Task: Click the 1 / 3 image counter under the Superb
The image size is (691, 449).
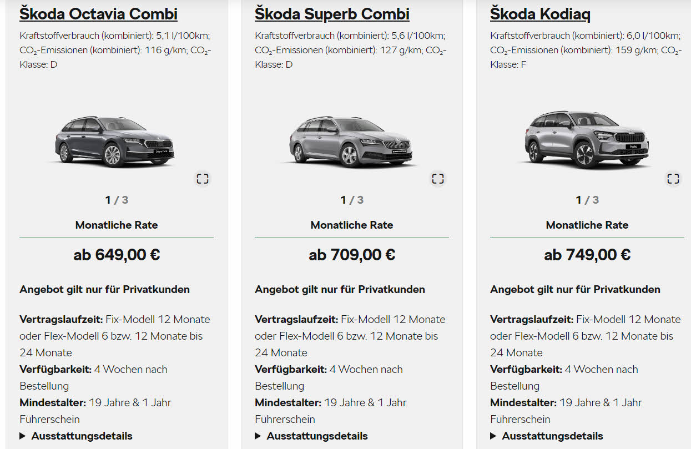Action: pyautogui.click(x=352, y=200)
